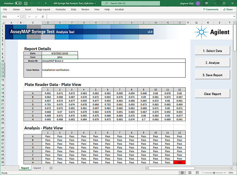Toggle AutoSave switch

tap(18, 3)
